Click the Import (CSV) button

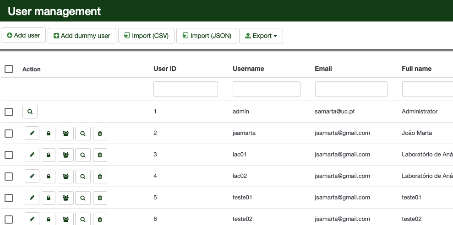point(146,36)
